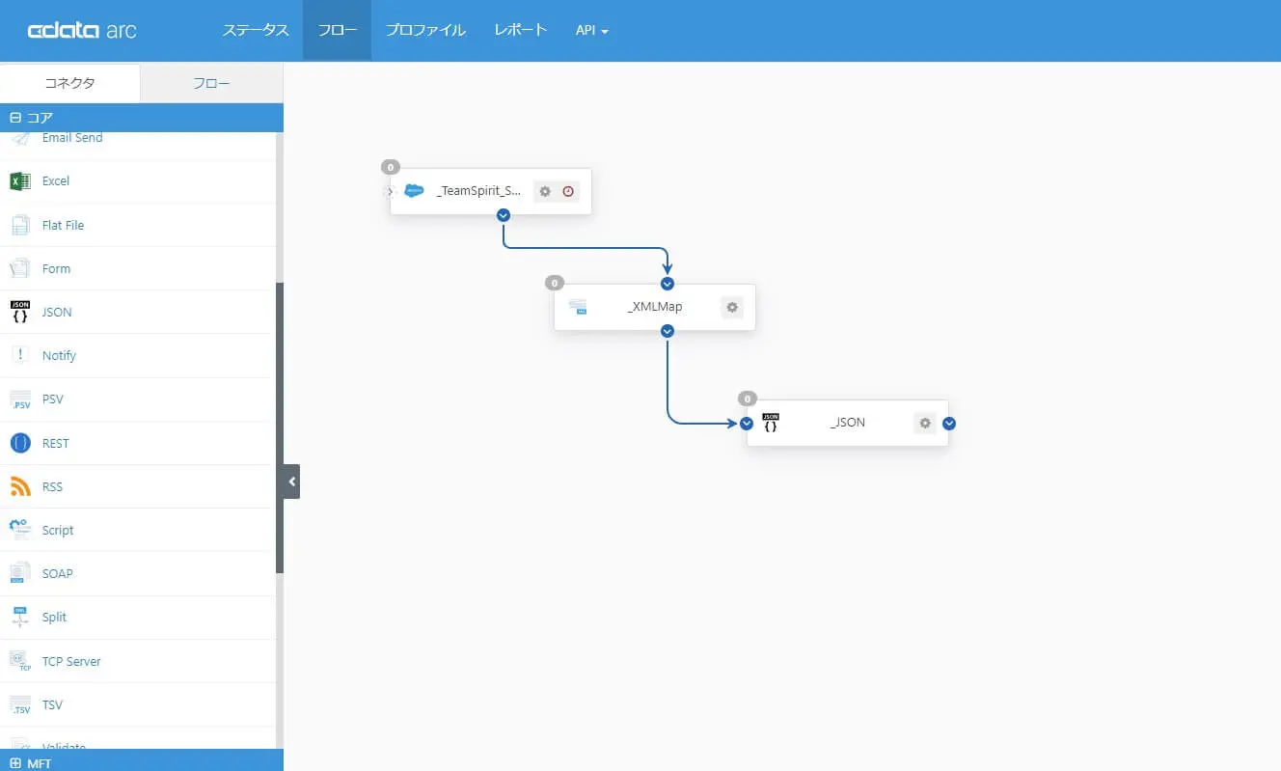Open the フロー item in top navigation

[338, 31]
